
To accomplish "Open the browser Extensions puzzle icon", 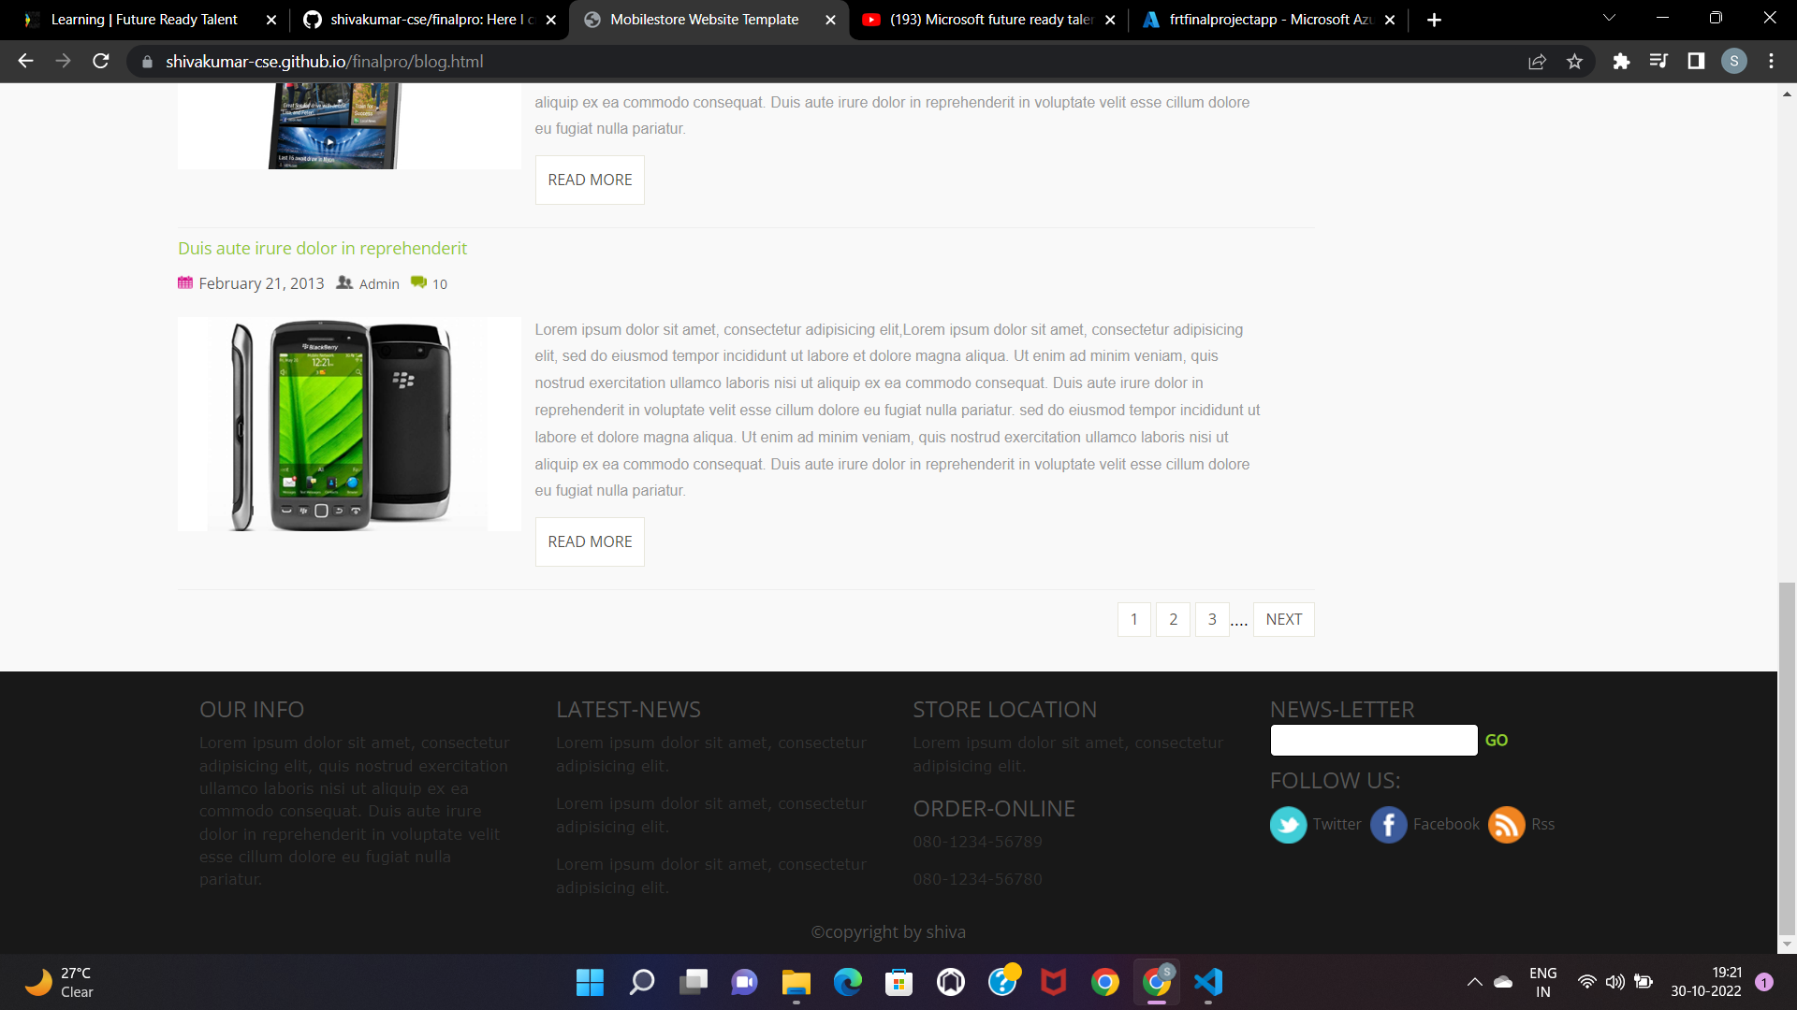I will tap(1622, 61).
